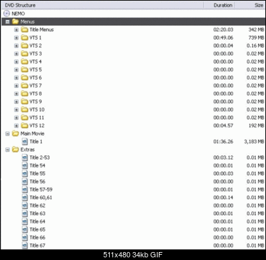
Task: Sort by DVD Structure column header
Action: coord(103,5)
